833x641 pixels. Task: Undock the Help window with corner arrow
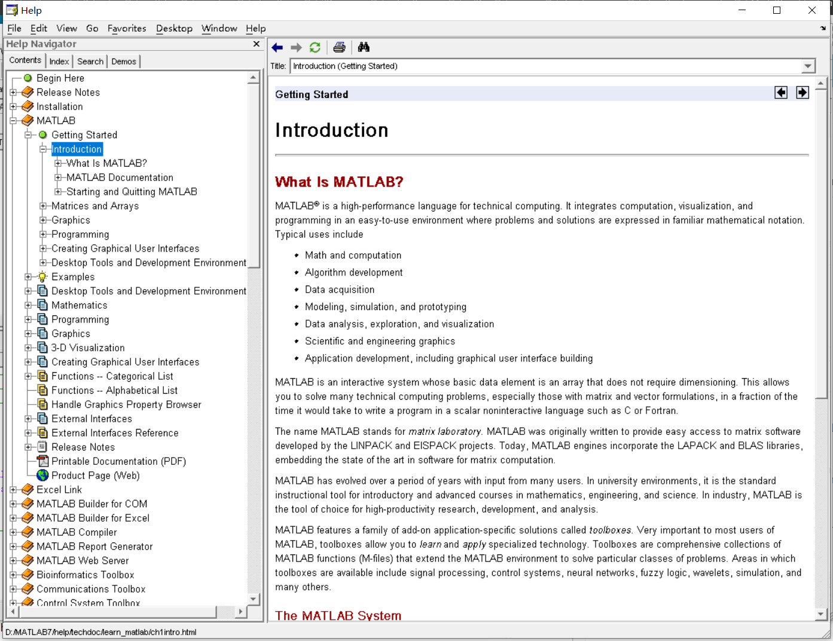tap(823, 28)
